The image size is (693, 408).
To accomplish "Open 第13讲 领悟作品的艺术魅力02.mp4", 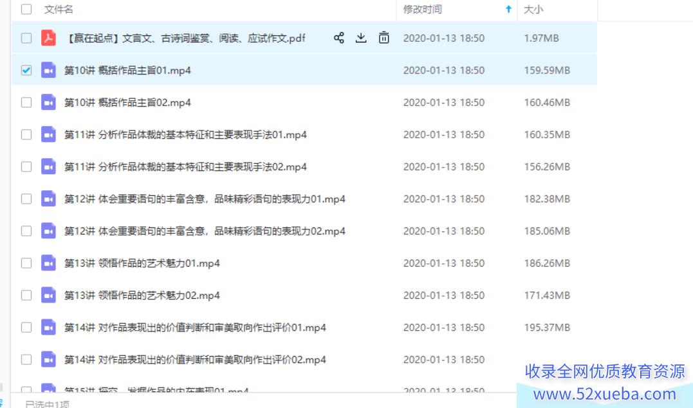I will tap(142, 296).
